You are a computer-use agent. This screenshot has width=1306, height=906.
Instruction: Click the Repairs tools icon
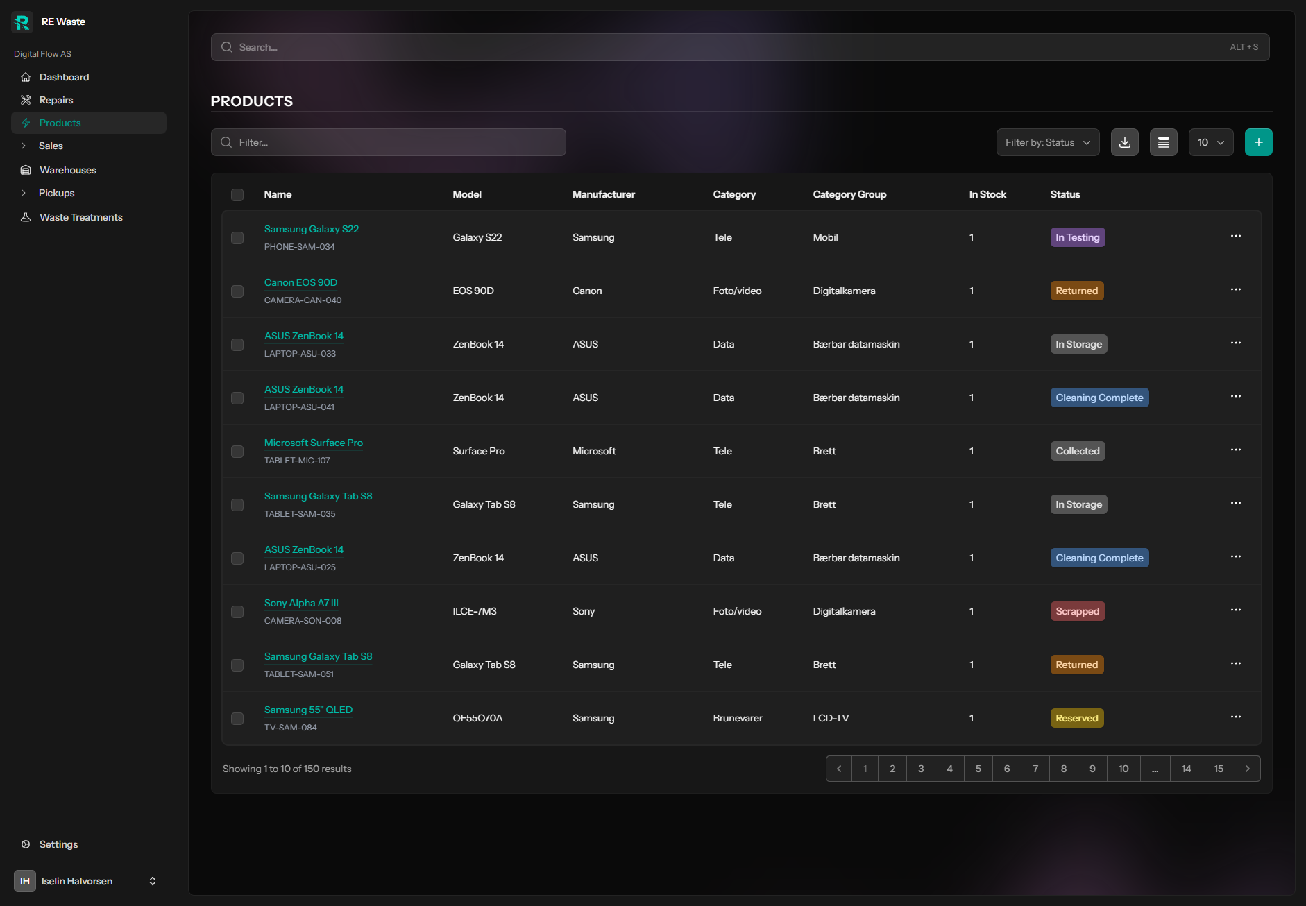point(26,100)
